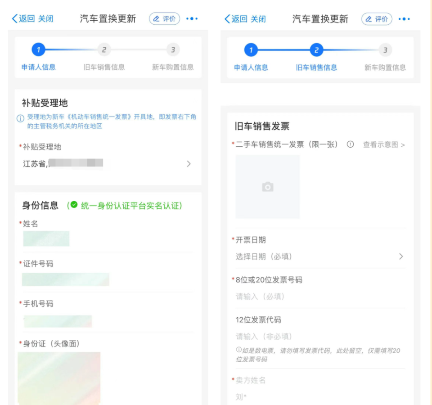This screenshot has width=432, height=405.
Task: Click the 手机号码 field value
Action: point(58,321)
